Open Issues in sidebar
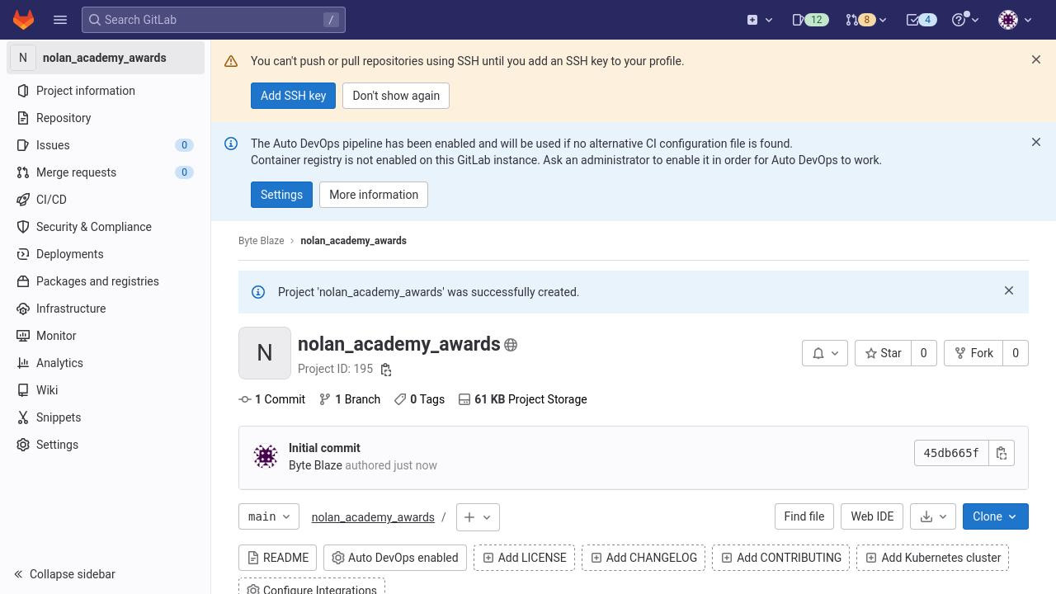 (x=106, y=145)
